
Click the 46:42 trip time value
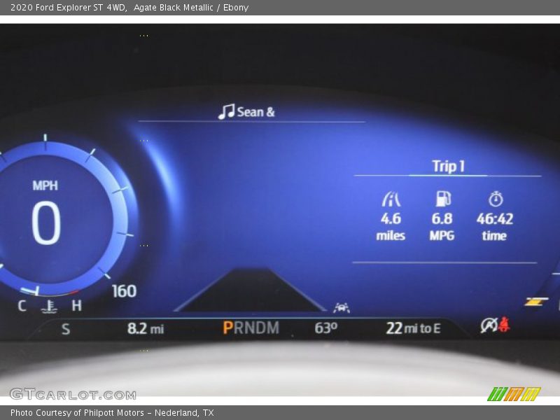495,219
